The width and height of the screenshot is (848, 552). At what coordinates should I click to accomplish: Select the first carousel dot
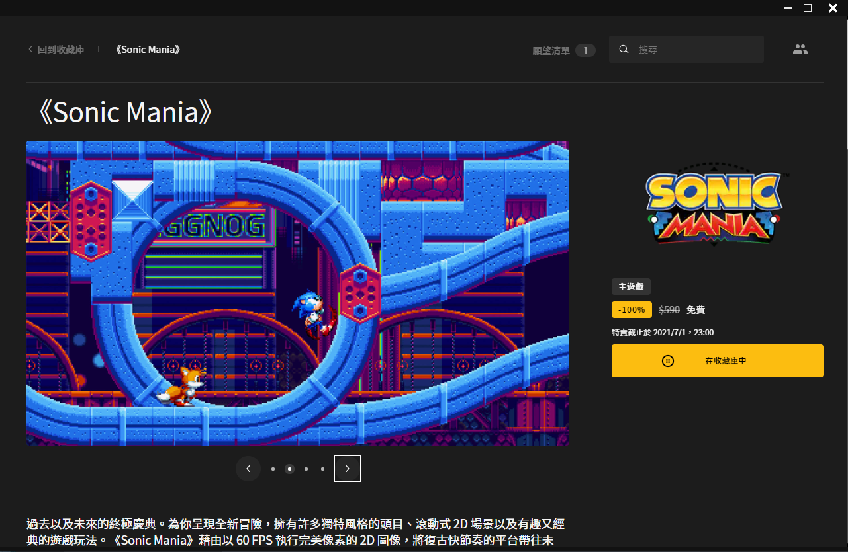273,469
